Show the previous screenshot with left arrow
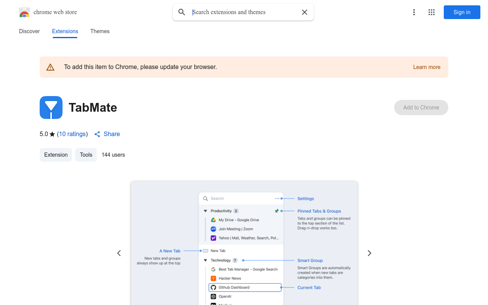This screenshot has width=488, height=305. tap(119, 253)
